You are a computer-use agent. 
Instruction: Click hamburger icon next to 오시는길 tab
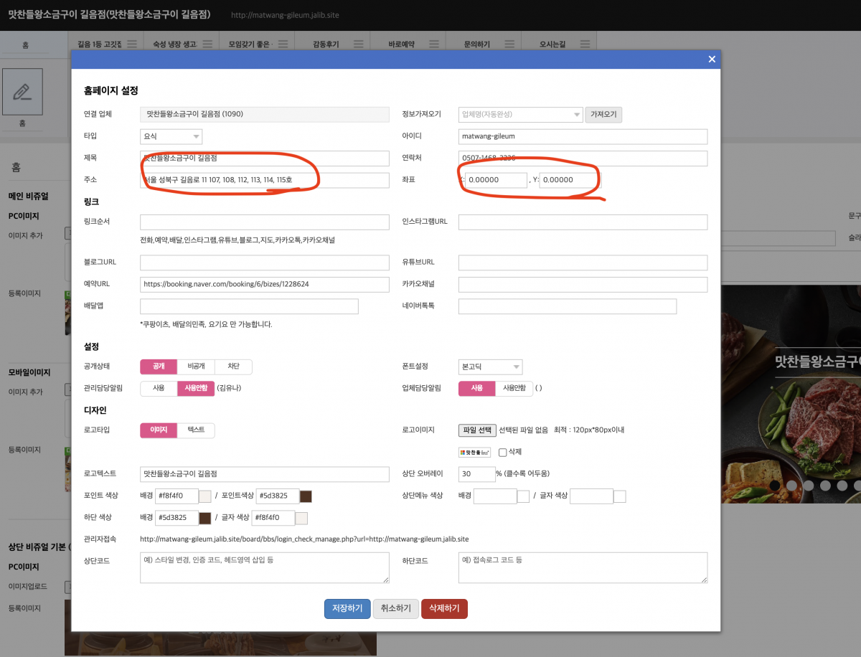point(584,44)
